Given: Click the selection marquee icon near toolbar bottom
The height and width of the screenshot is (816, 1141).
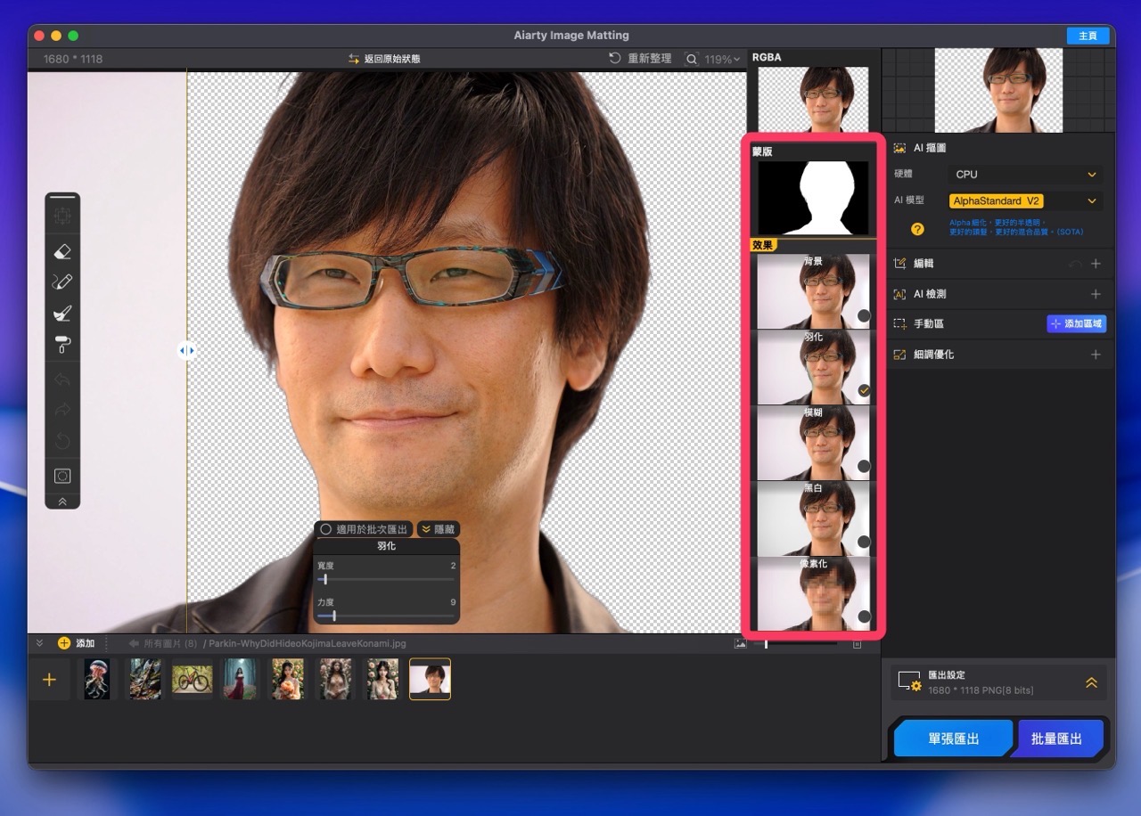Looking at the screenshot, I should click(x=62, y=475).
